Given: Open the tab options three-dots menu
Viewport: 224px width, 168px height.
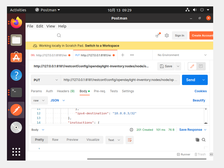Looking at the screenshot, I should 132,55.
